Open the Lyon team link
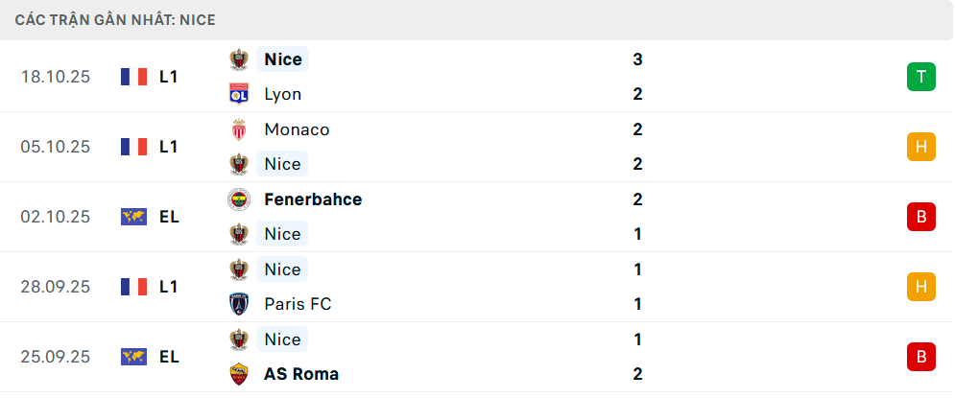 [282, 94]
